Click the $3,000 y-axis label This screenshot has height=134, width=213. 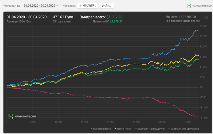pyautogui.click(x=203, y=26)
